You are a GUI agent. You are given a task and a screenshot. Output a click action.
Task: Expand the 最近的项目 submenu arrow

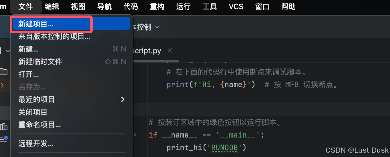point(123,99)
